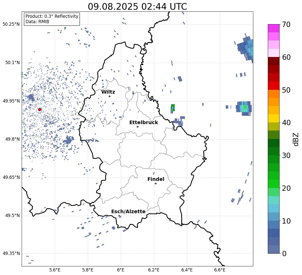Click the Data: RMIB text
The width and height of the screenshot is (302, 275).
click(37, 22)
